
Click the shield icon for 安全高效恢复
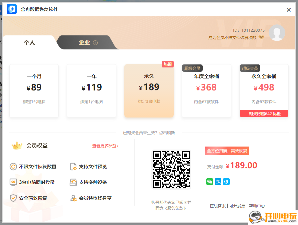pos(13,198)
